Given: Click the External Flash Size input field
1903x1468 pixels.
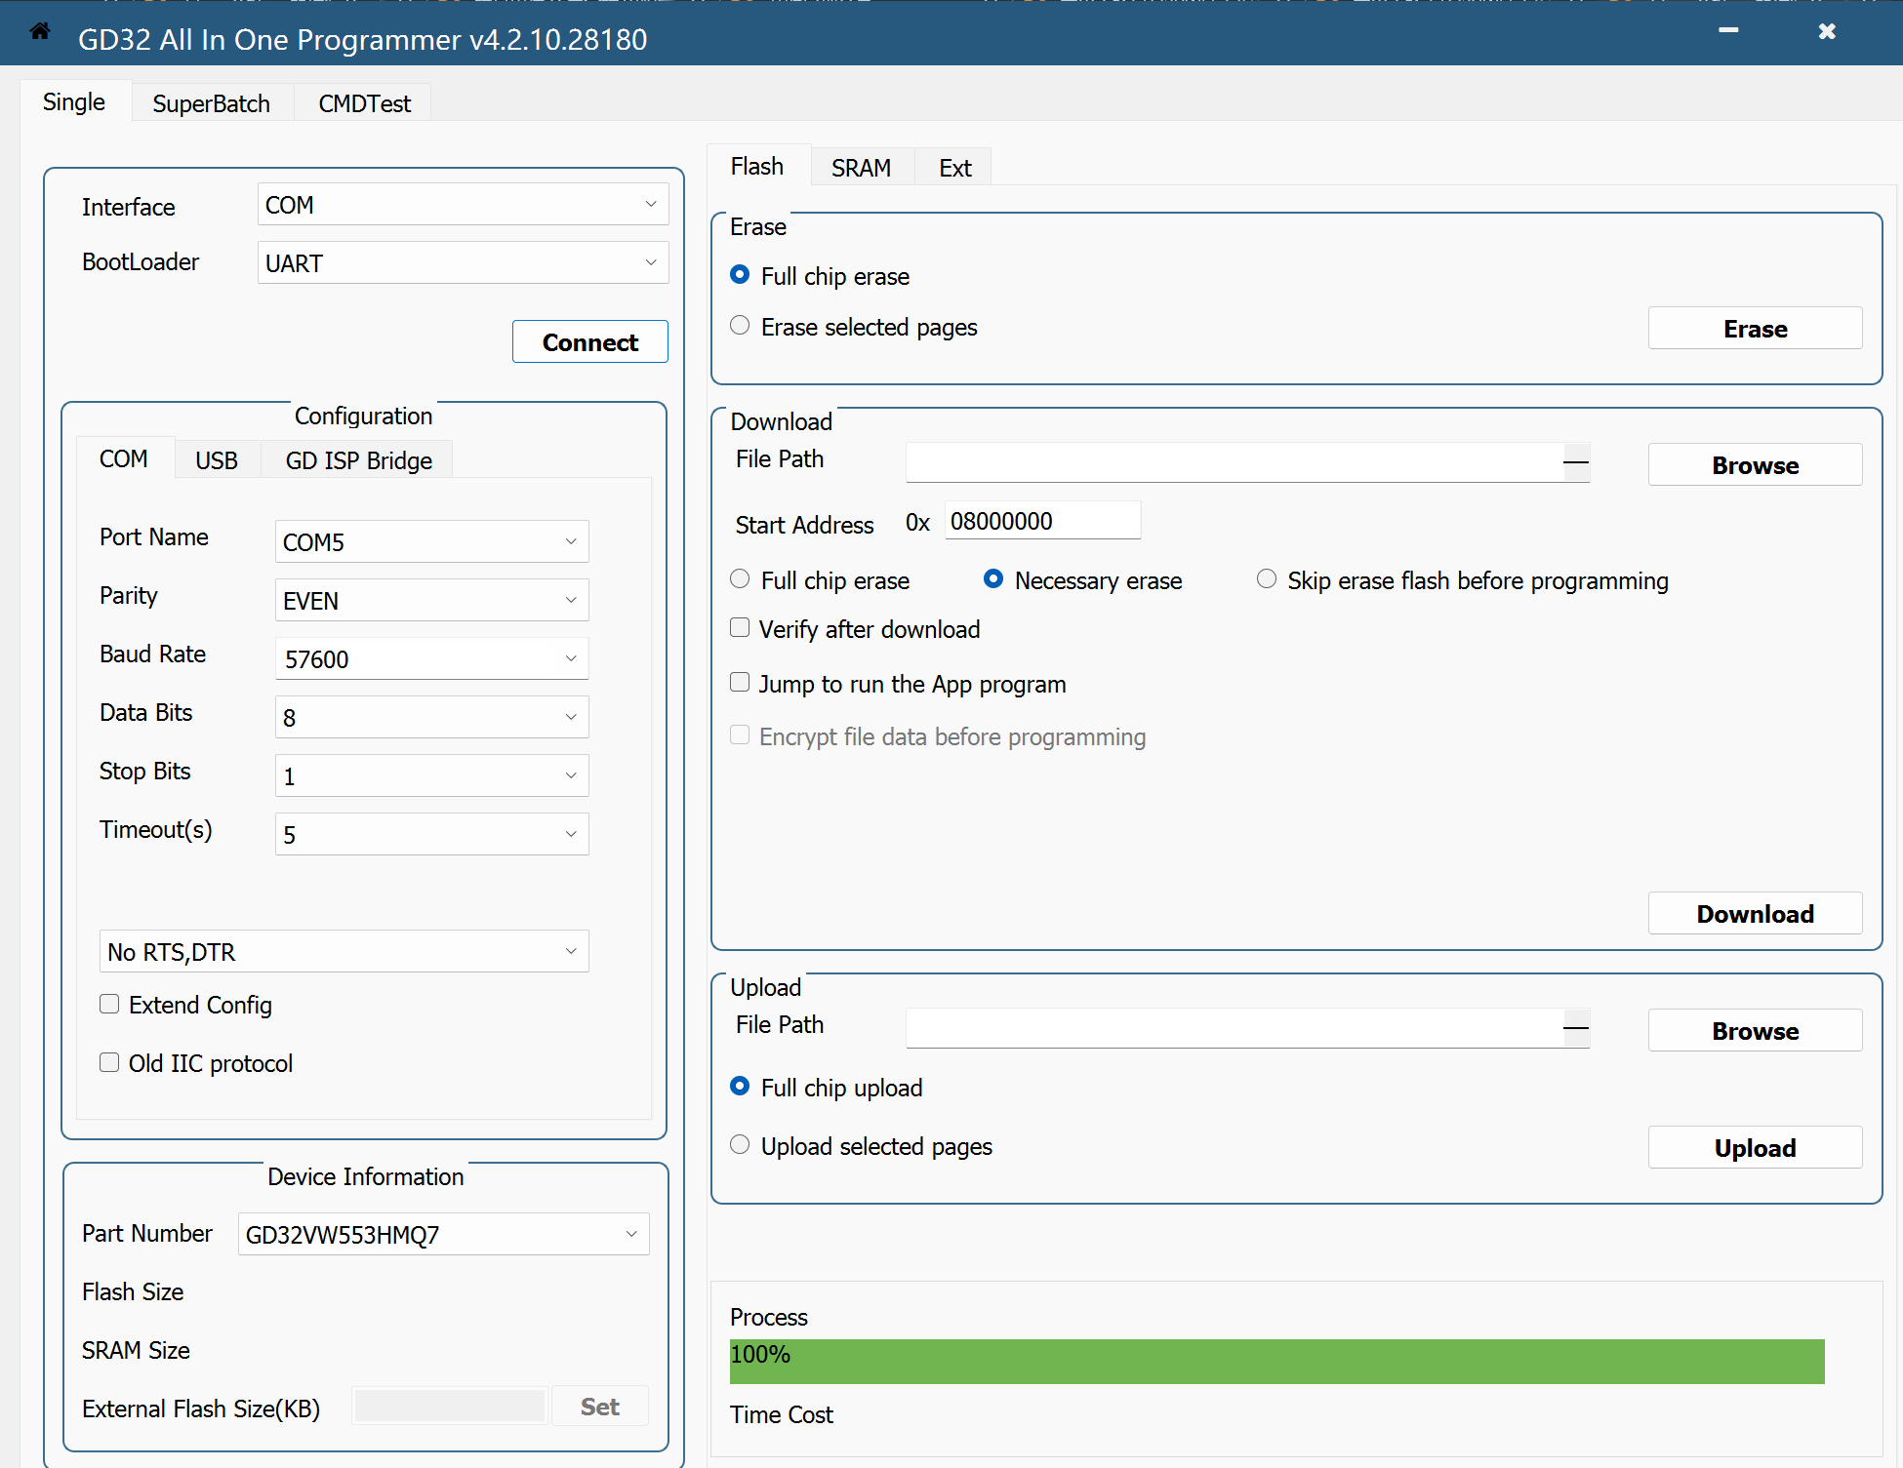Looking at the screenshot, I should [449, 1407].
